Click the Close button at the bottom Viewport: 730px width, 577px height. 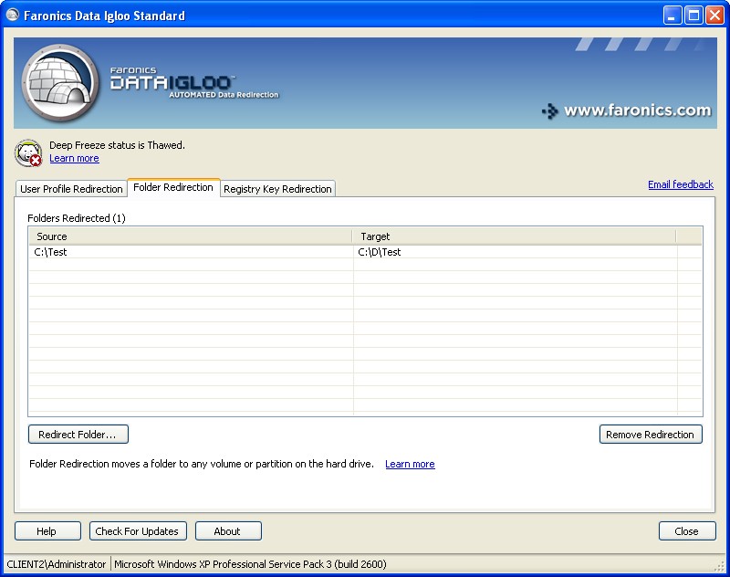687,531
